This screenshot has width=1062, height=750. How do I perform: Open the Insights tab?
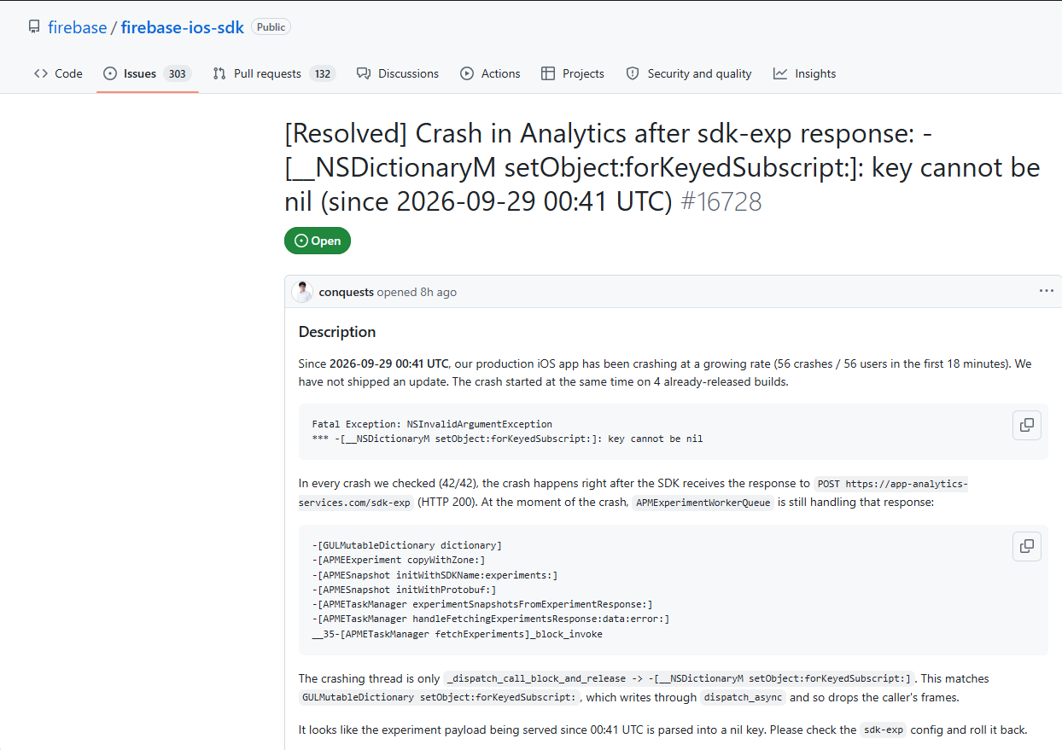[804, 73]
